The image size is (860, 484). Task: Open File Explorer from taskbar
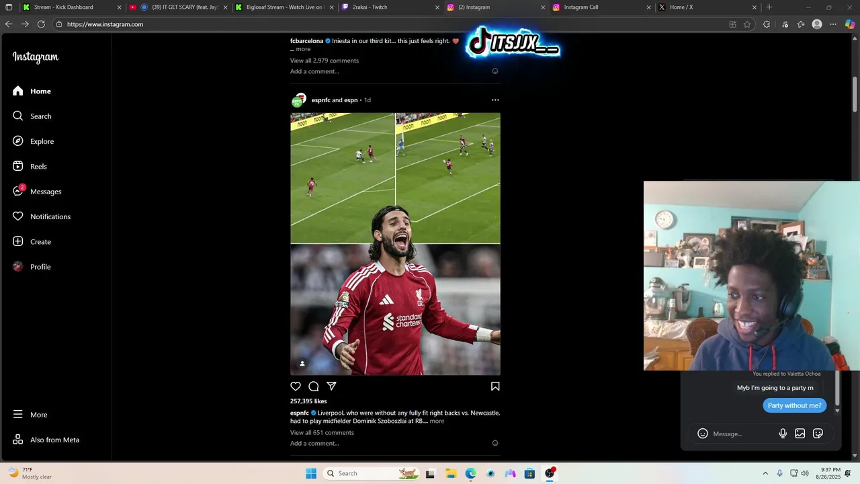coord(451,473)
